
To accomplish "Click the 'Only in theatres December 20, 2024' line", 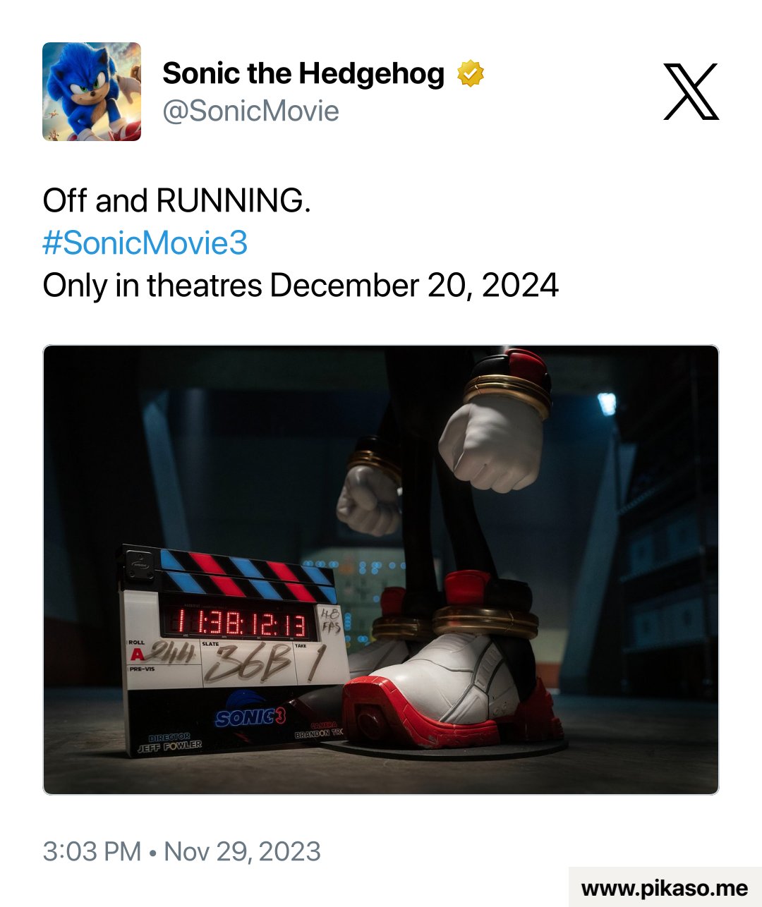I will tap(301, 286).
